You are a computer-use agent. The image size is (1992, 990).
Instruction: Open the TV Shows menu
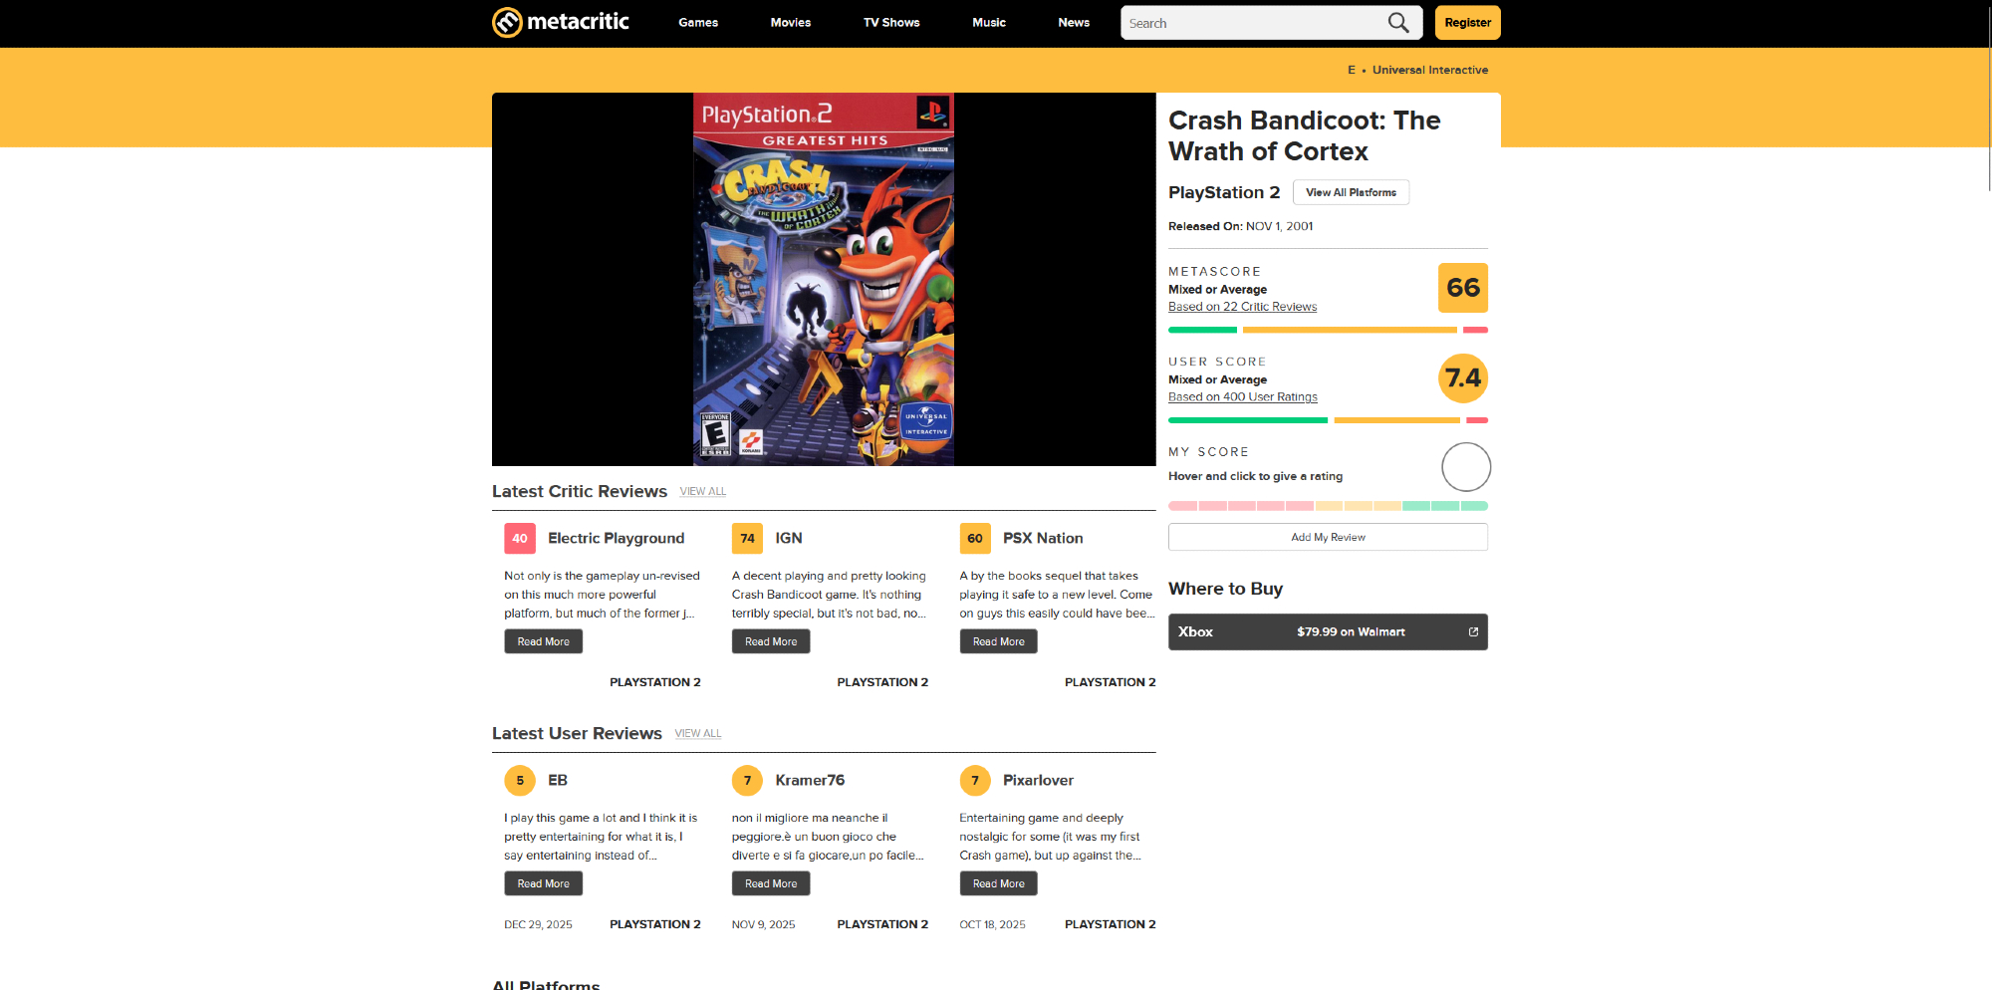pos(890,23)
